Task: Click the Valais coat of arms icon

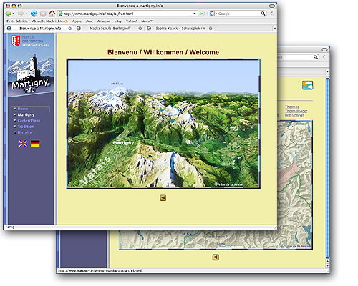Action: [16, 41]
